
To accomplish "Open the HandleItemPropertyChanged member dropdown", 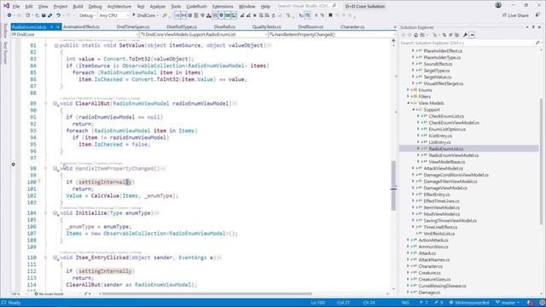I will [333, 34].
